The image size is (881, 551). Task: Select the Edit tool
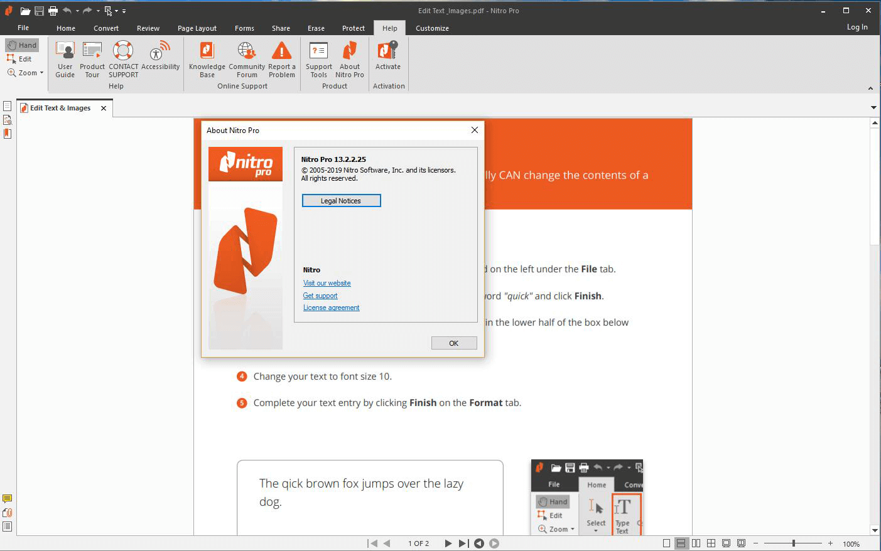click(x=19, y=59)
